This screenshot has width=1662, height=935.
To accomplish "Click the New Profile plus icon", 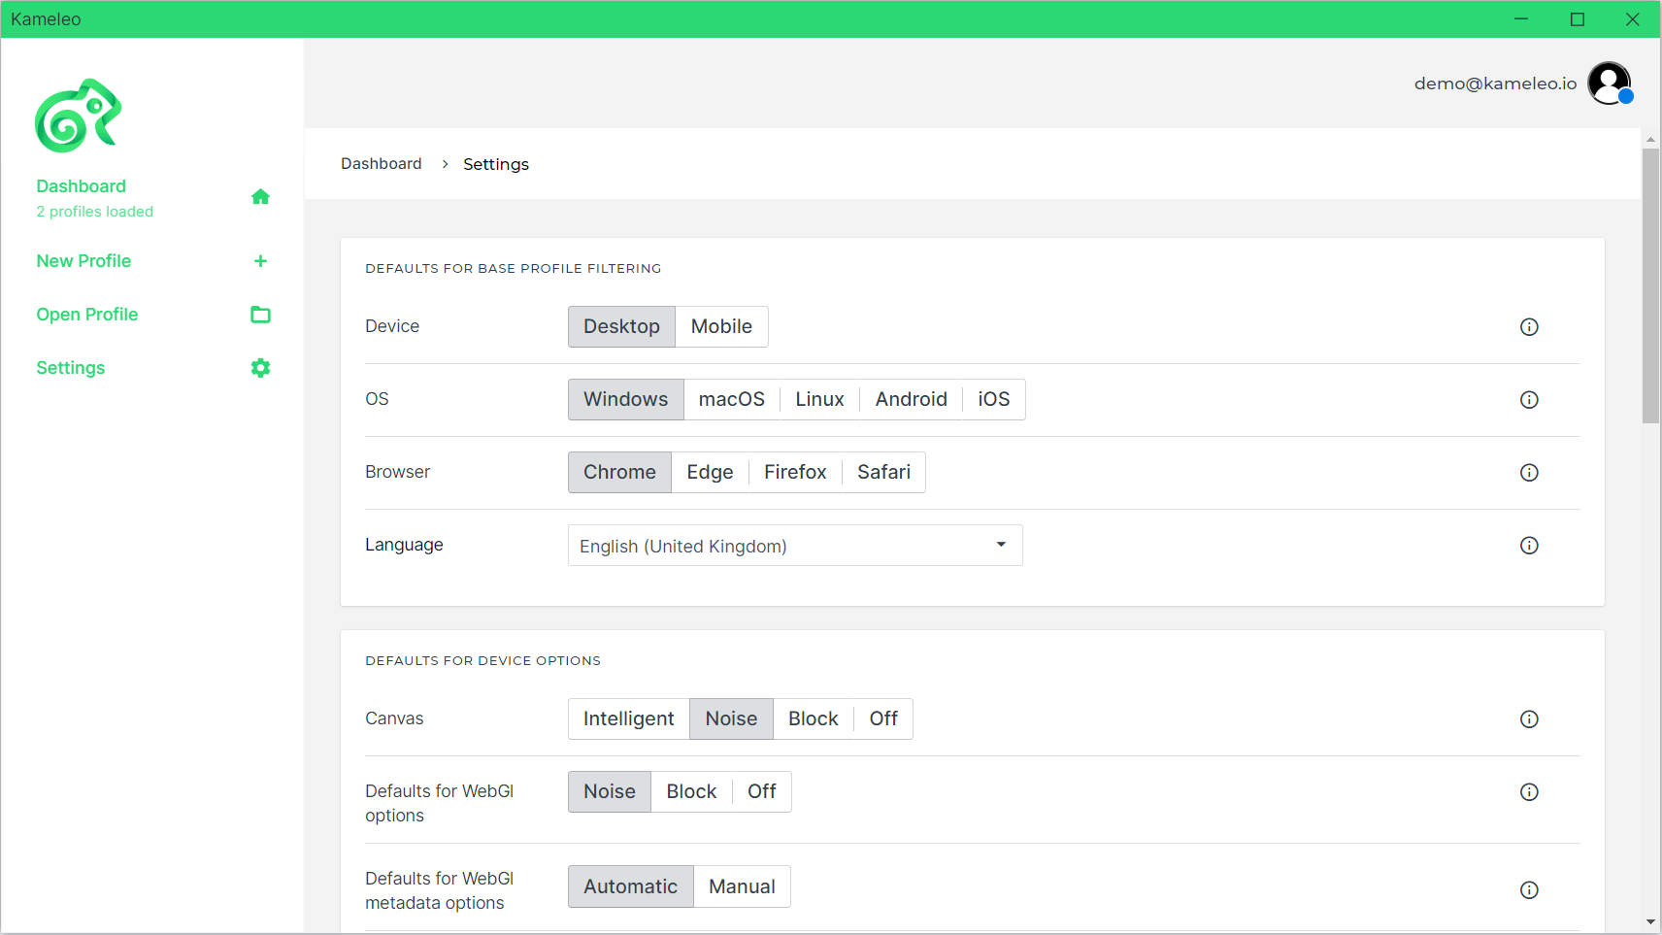I will pos(260,261).
